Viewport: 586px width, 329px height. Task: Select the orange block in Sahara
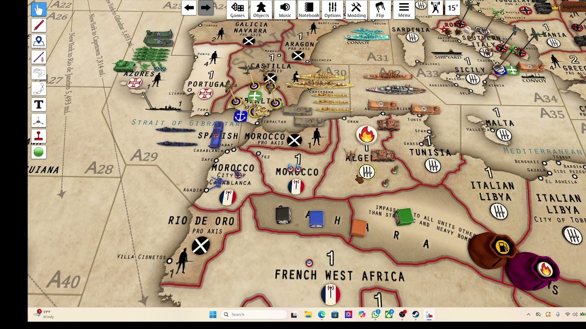[x=359, y=227]
